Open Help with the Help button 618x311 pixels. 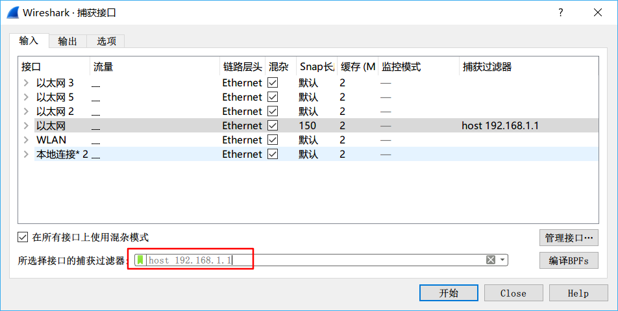(x=578, y=293)
